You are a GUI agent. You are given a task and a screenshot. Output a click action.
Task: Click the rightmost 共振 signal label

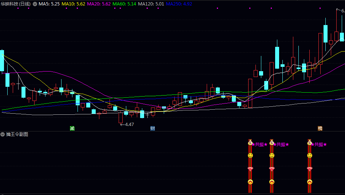click(x=320, y=145)
